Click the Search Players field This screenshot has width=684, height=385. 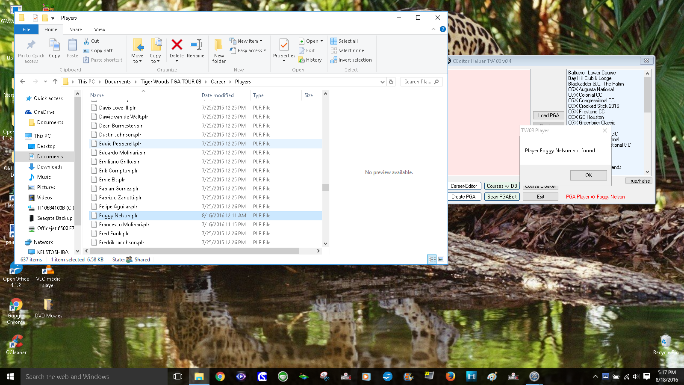pyautogui.click(x=421, y=82)
